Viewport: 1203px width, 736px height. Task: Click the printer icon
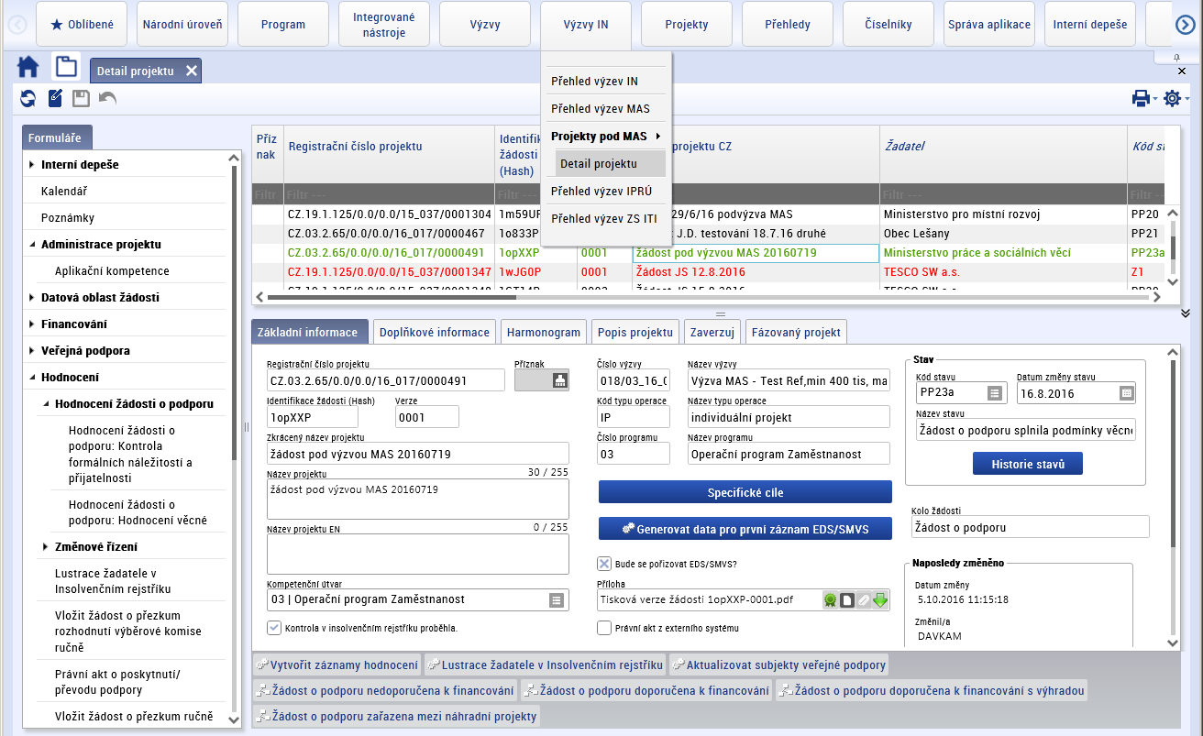pyautogui.click(x=1141, y=98)
